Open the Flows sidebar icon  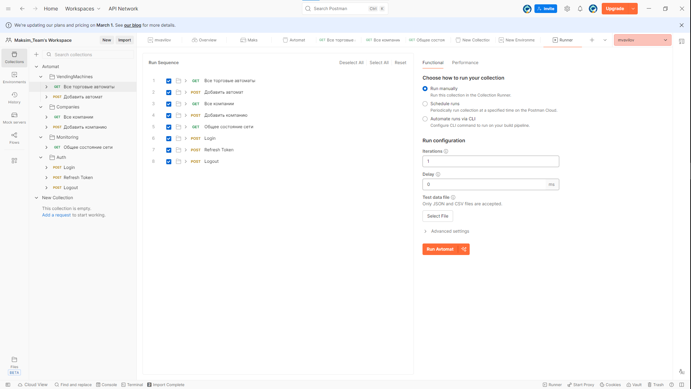pos(14,138)
